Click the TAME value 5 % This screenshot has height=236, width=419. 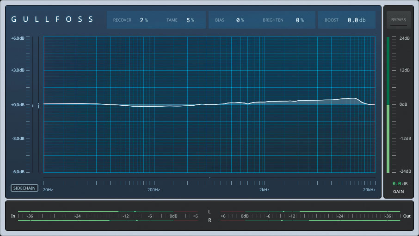[x=190, y=20]
